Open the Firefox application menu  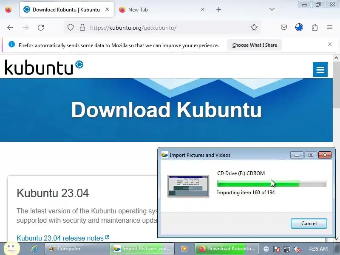(x=330, y=27)
